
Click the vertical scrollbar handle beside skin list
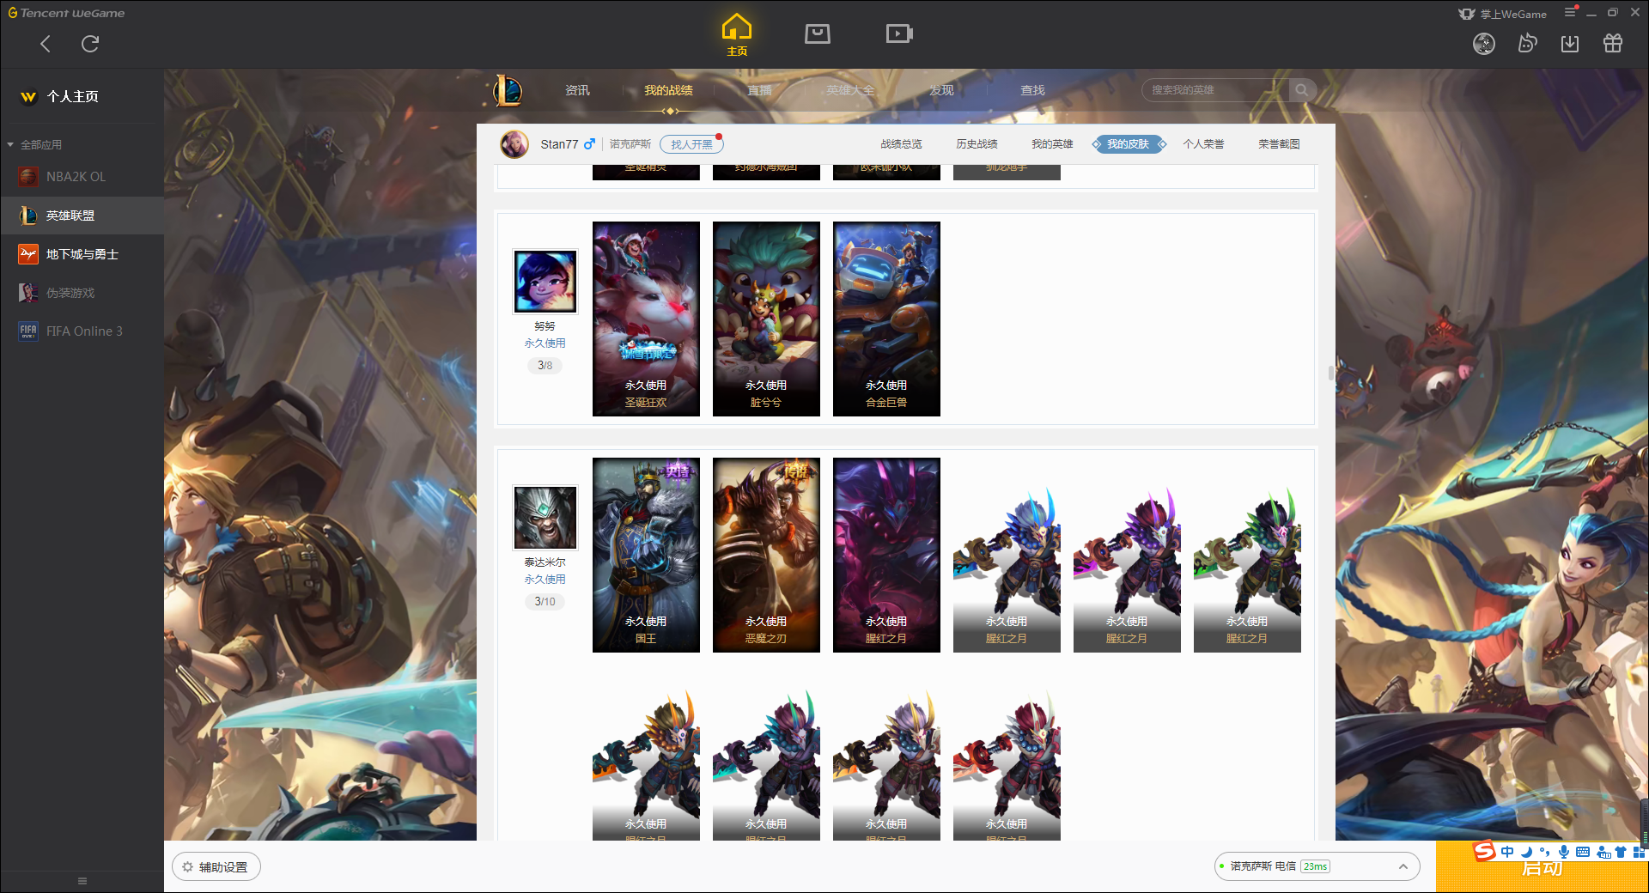tap(1330, 373)
